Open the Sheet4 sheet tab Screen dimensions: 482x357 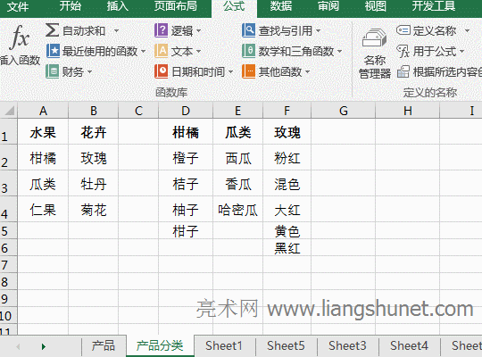point(409,346)
